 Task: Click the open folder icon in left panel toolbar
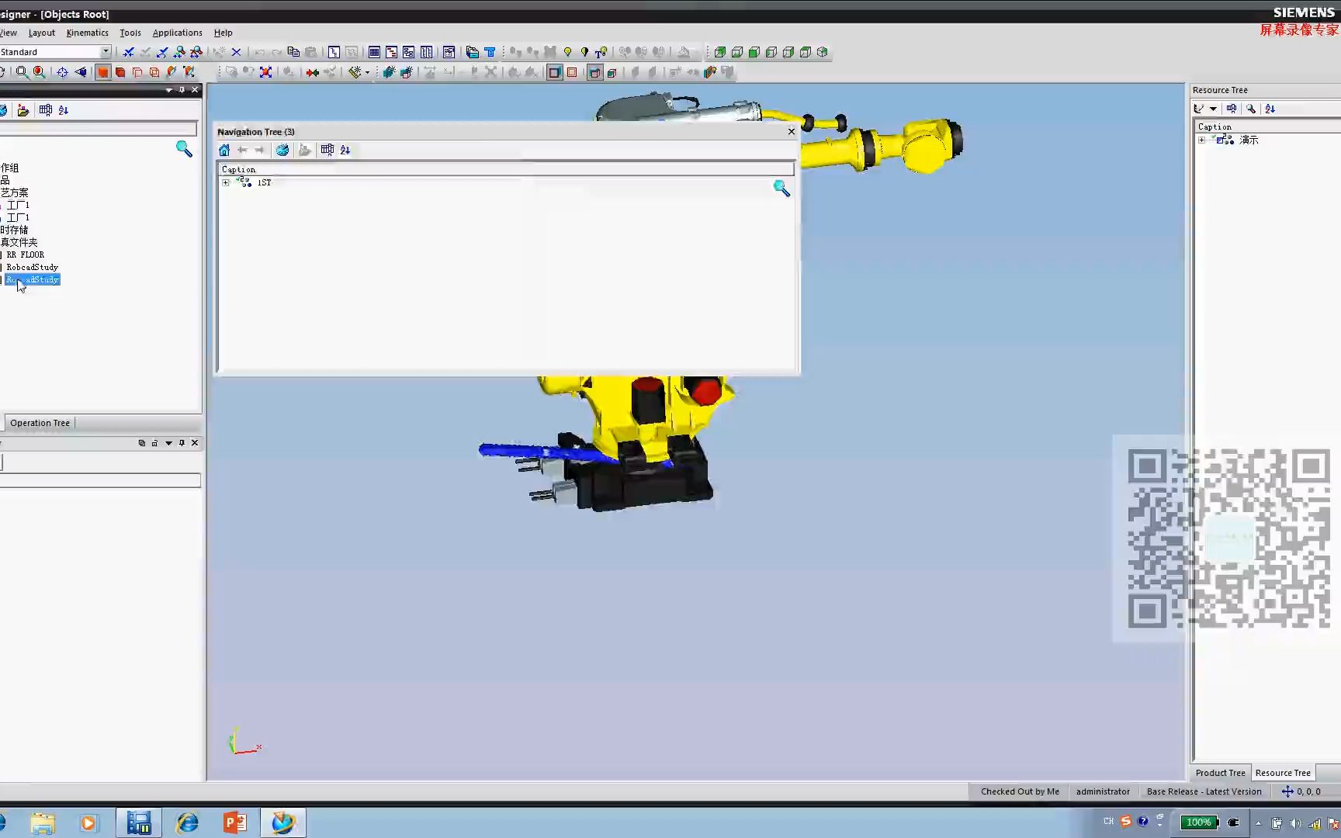23,110
